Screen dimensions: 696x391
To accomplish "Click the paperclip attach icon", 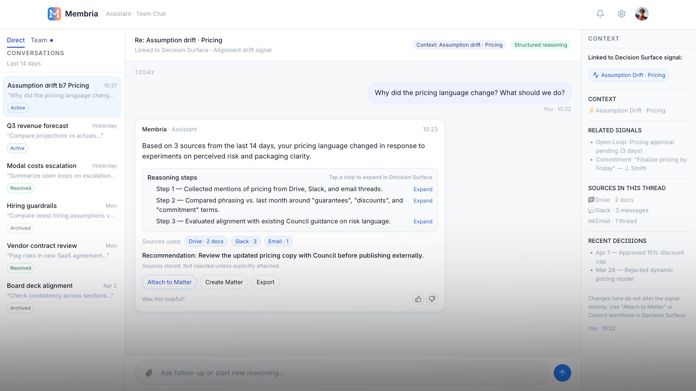I will [x=149, y=373].
